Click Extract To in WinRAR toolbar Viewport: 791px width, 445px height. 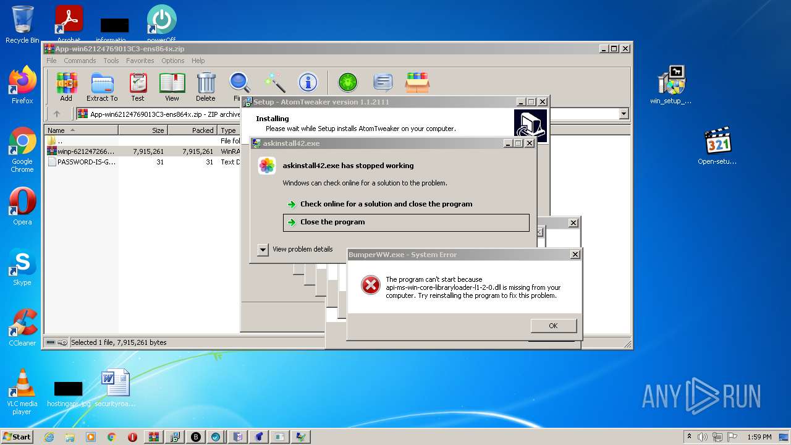102,87
